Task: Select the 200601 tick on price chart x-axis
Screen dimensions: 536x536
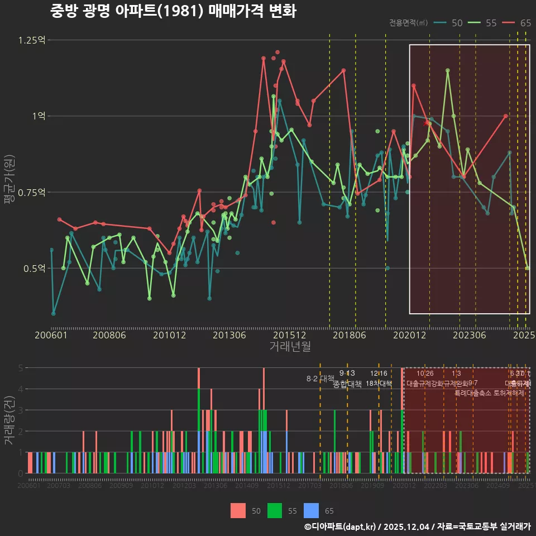Action: click(51, 335)
